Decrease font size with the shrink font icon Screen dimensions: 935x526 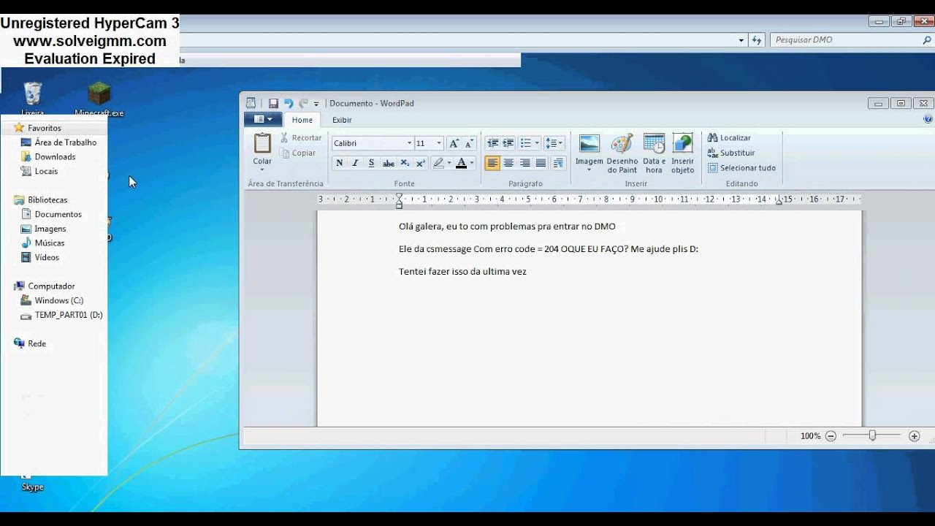(x=469, y=143)
